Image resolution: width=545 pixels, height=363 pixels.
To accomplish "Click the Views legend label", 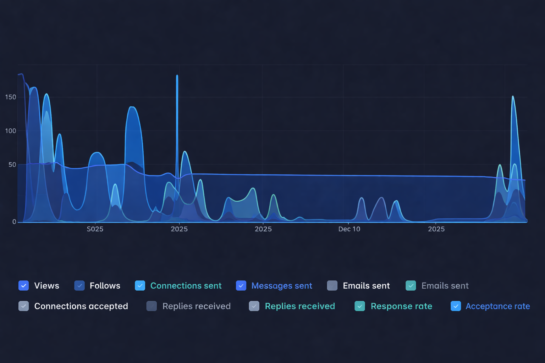I will click(47, 286).
